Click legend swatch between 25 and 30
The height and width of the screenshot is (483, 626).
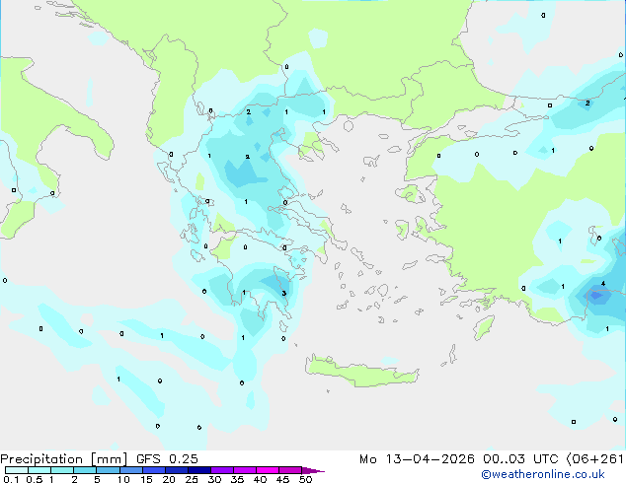(198, 470)
